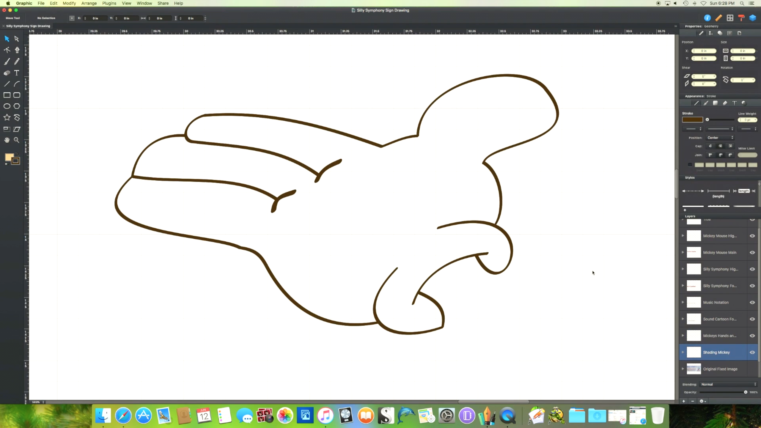The height and width of the screenshot is (428, 761).
Task: Select the Brush tool
Action: tap(7, 61)
